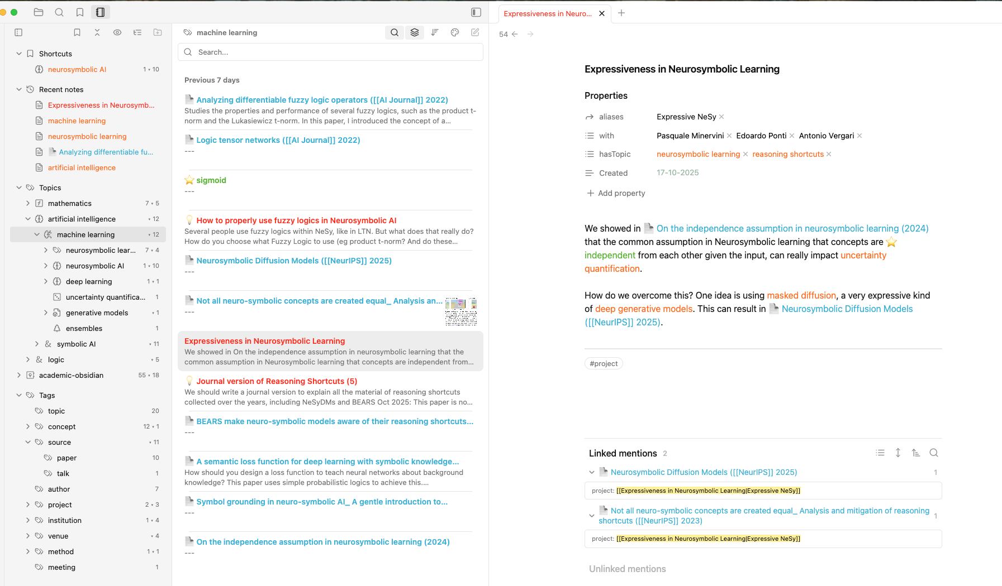Viewport: 1002px width, 586px height.
Task: Collapse the Shortcuts section
Action: click(19, 54)
